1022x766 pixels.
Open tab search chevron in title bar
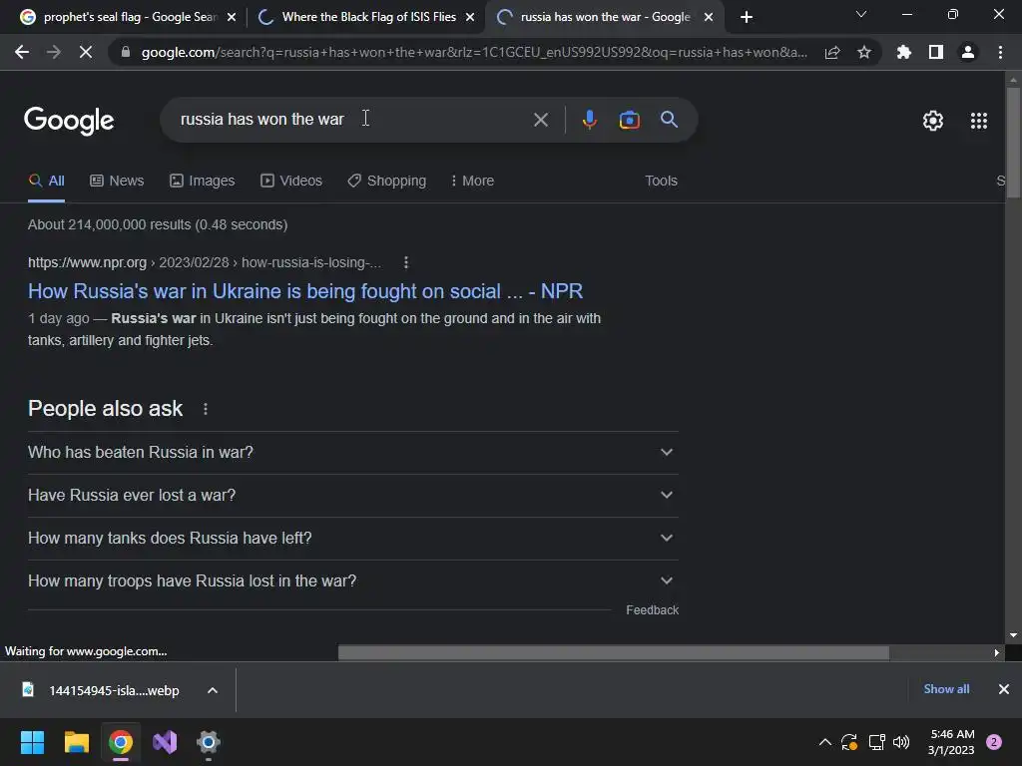tap(861, 14)
